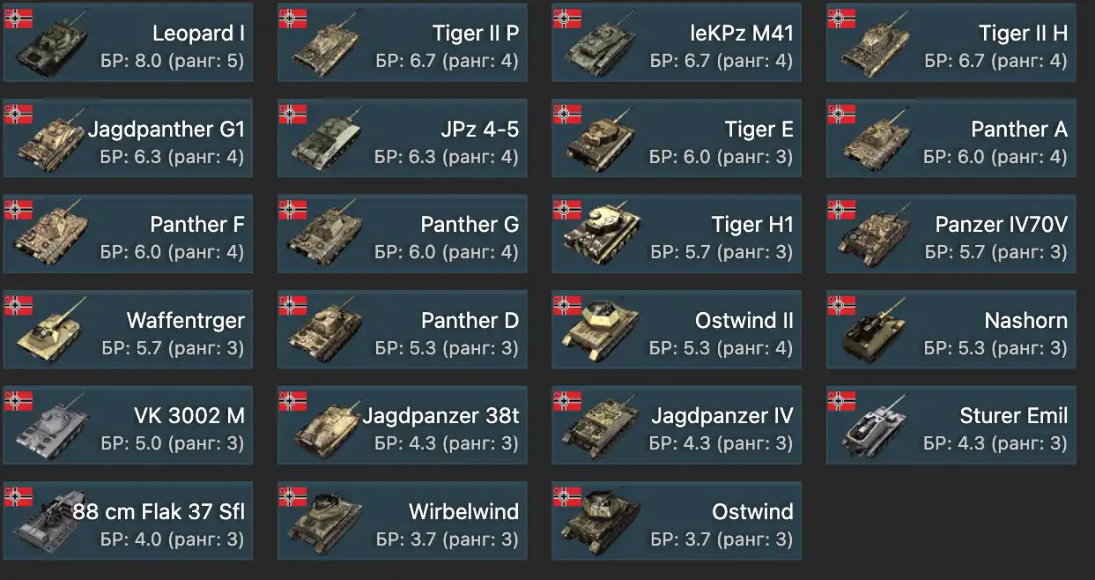Click the Leopard I tank thumbnail
Image resolution: width=1095 pixels, height=580 pixels.
(x=53, y=44)
